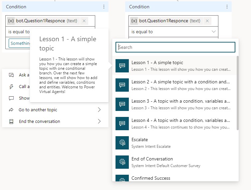251x190 pixels.
Task: Expand the 'Go to another topic' chevron
Action: click(x=99, y=110)
